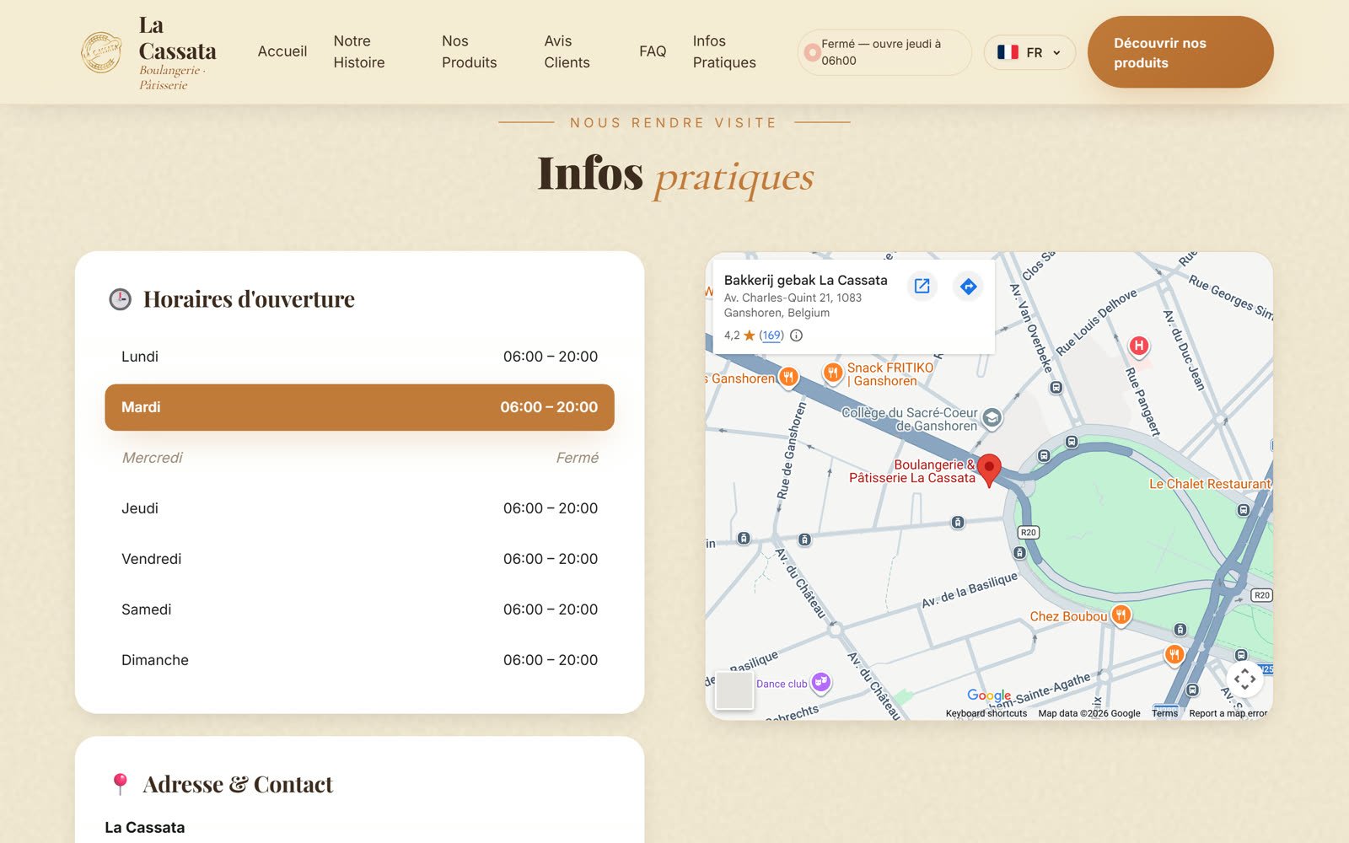Open the map Terms link

click(x=1164, y=713)
